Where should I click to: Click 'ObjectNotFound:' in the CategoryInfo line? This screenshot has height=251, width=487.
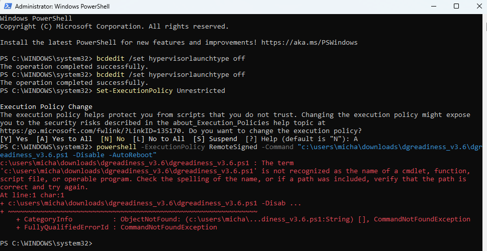151,219
